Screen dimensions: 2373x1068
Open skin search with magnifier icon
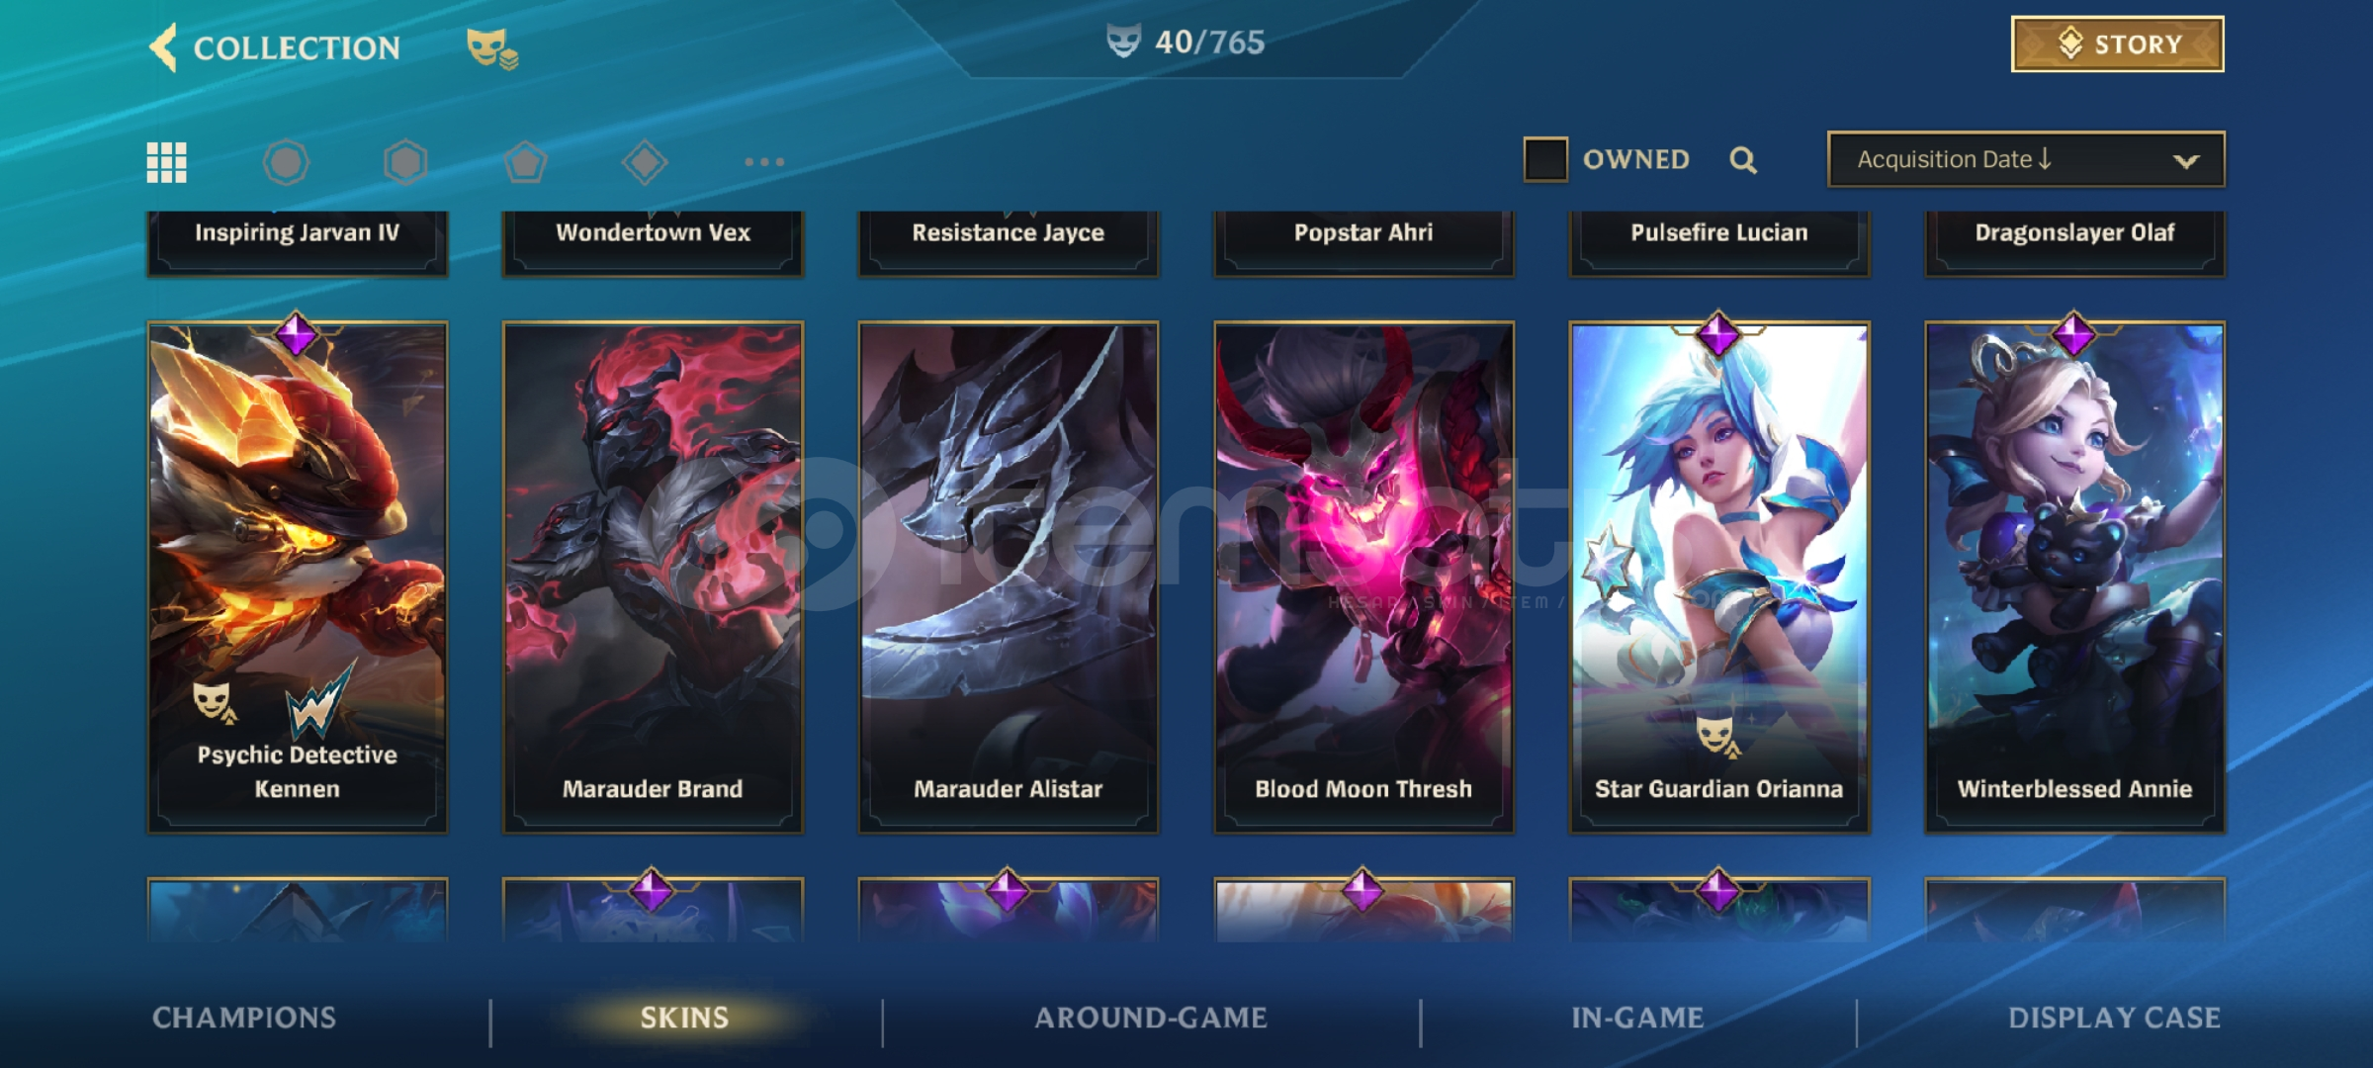[x=1743, y=160]
